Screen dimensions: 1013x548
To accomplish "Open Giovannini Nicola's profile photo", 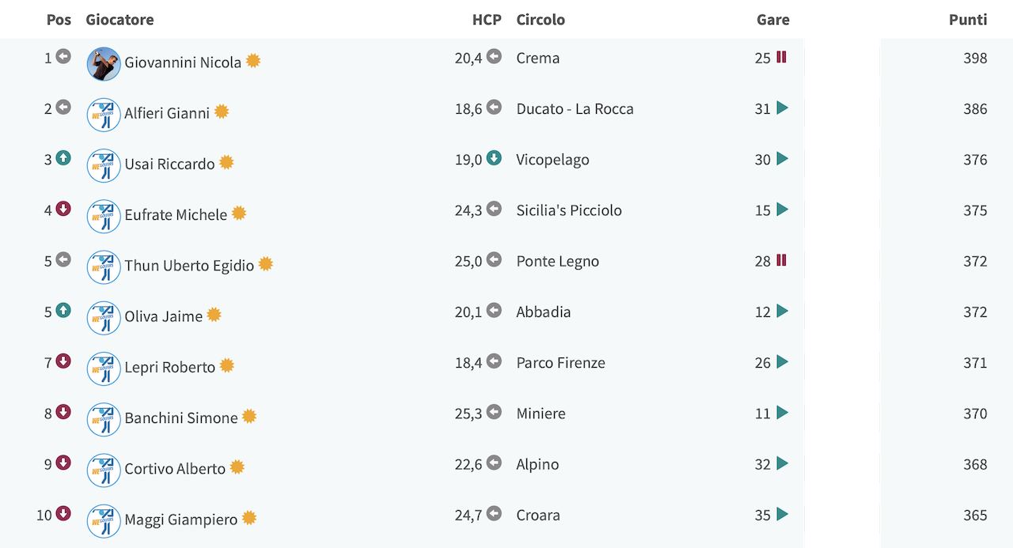I will pos(104,64).
